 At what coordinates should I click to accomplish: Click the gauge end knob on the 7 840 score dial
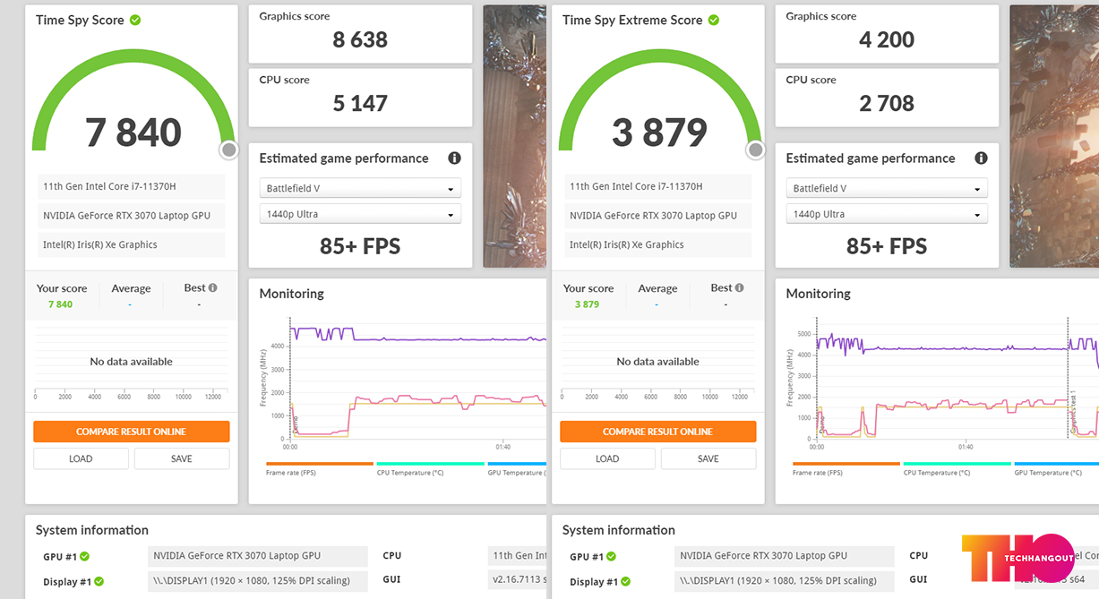(x=229, y=150)
